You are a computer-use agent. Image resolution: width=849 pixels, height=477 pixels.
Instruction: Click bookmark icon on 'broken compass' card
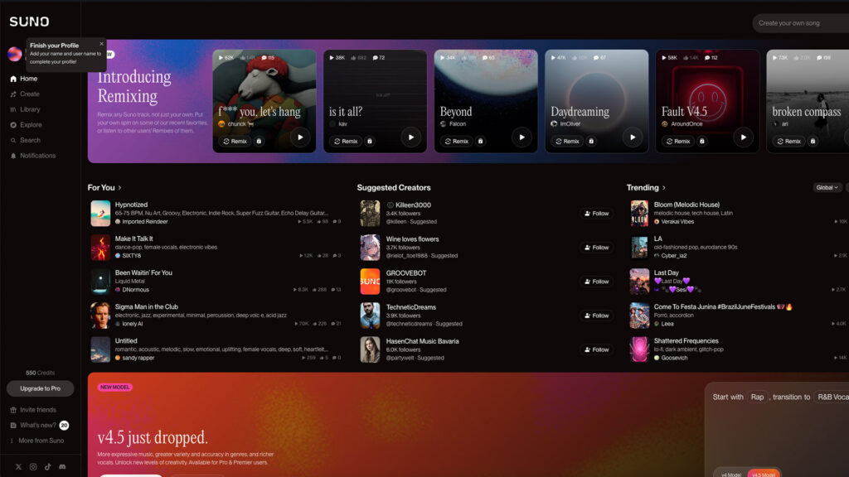coord(813,141)
